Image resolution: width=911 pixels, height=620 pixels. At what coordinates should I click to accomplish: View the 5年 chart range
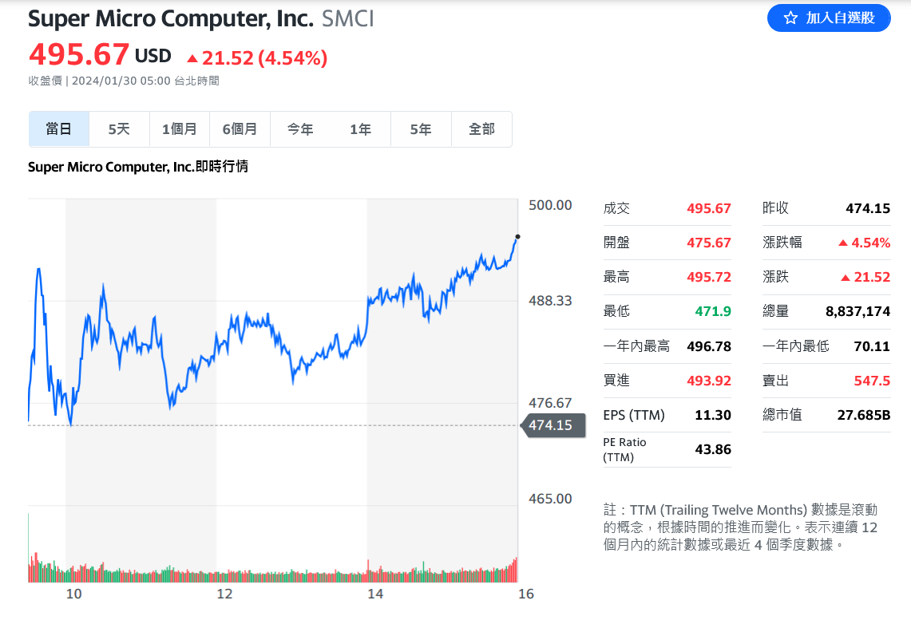pyautogui.click(x=421, y=129)
